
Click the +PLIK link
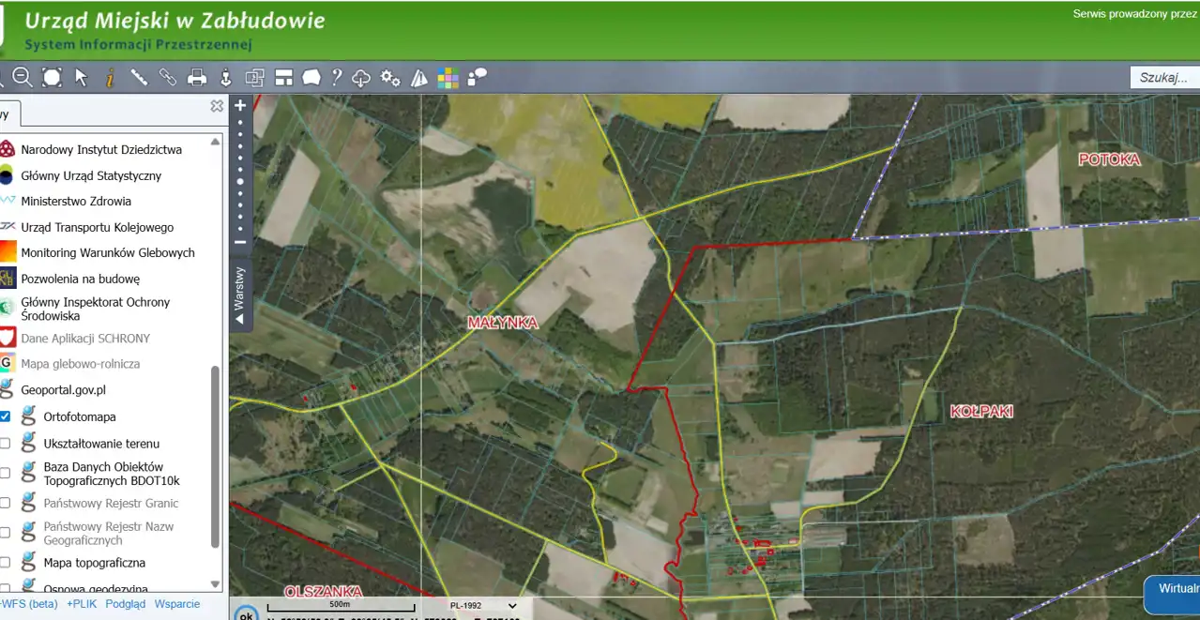[x=82, y=604]
